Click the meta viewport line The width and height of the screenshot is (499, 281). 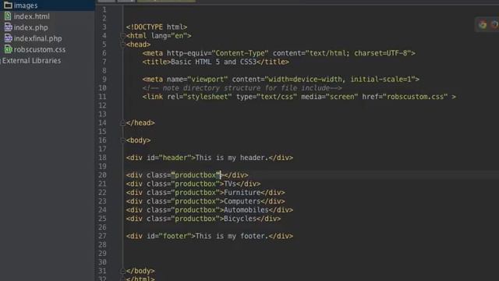point(281,80)
